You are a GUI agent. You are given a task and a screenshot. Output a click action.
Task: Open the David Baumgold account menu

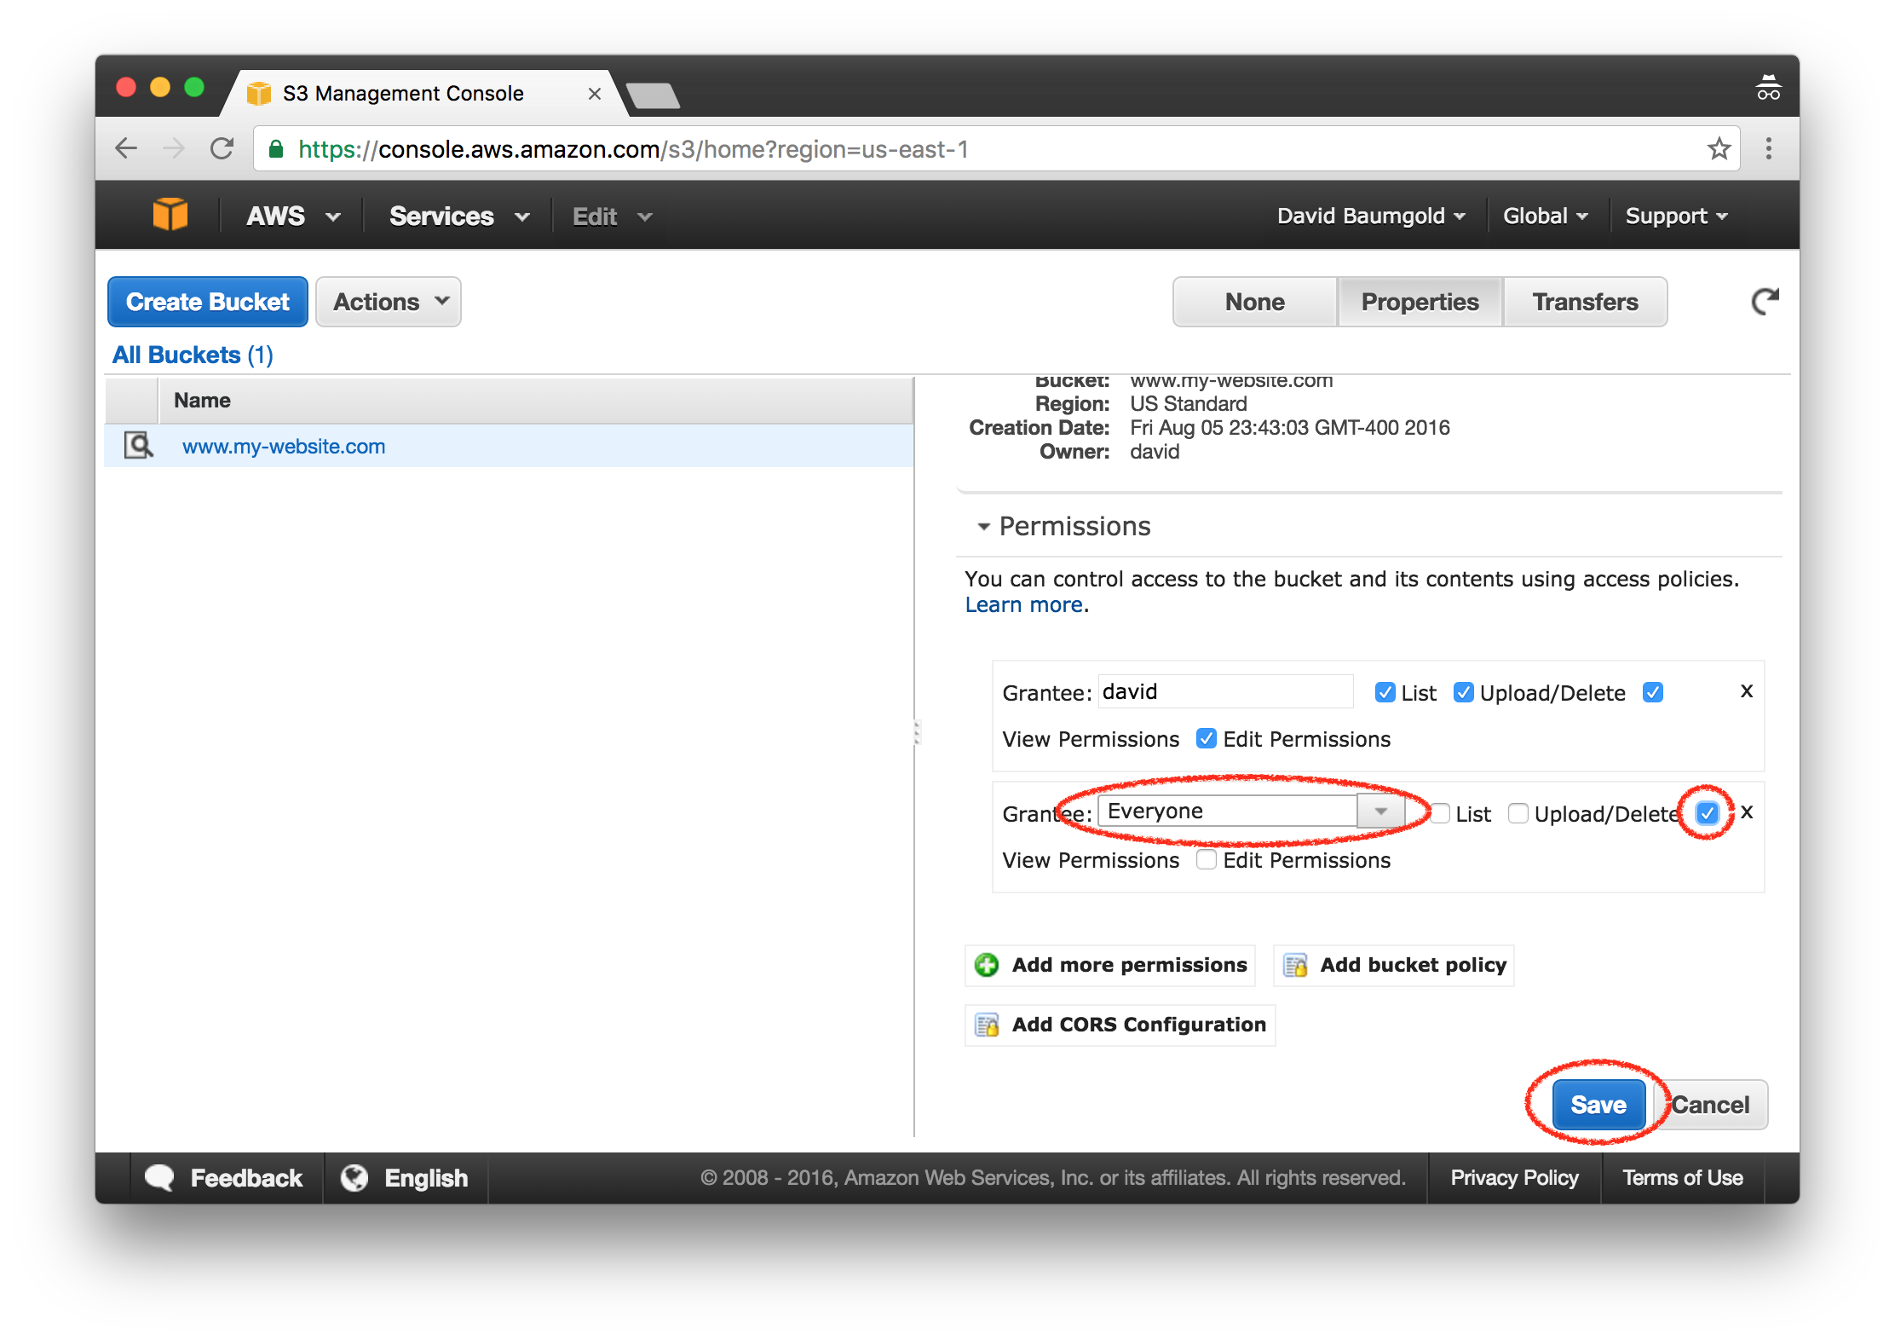pos(1371,216)
